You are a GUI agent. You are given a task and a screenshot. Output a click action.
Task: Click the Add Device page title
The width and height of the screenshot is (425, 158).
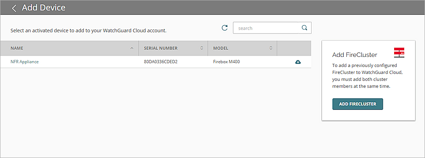point(43,7)
